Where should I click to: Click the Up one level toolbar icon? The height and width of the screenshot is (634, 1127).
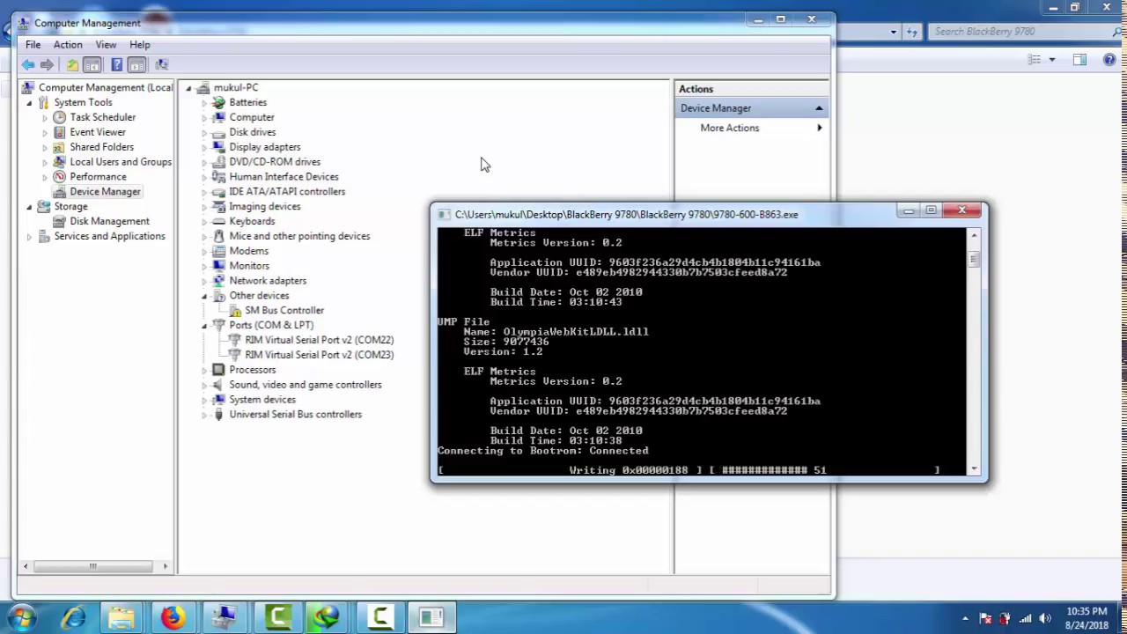(72, 64)
